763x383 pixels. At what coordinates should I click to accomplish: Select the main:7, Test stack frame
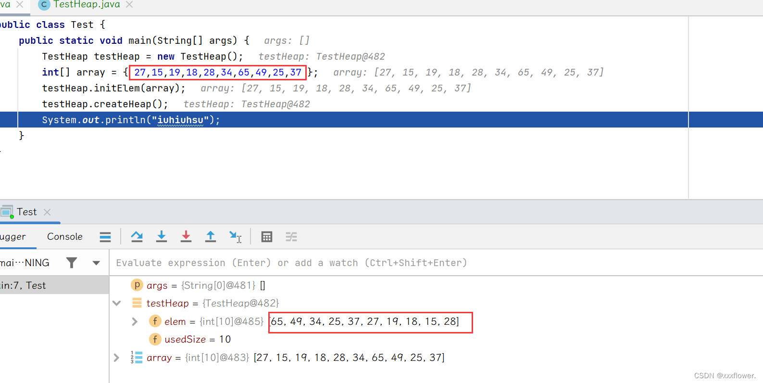pos(54,285)
